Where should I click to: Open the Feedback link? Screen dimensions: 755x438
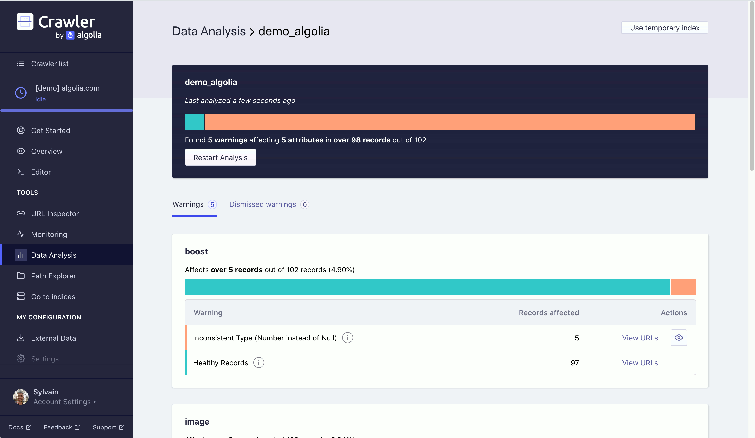62,427
